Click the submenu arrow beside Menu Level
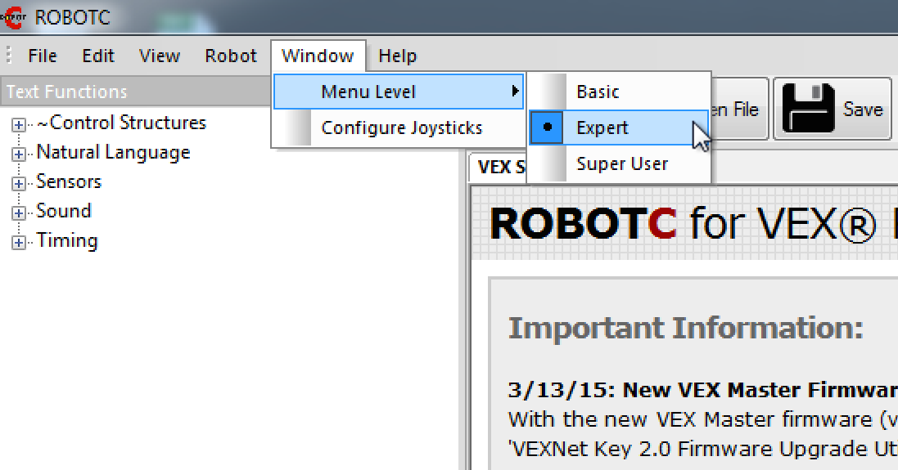 tap(515, 91)
